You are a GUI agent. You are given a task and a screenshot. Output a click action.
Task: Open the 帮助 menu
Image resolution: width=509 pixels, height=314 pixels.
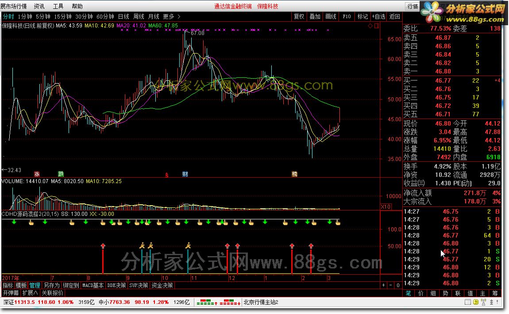[77, 6]
